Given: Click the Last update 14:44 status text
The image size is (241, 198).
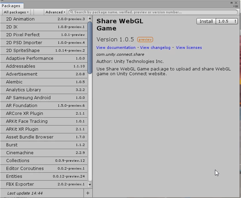Looking at the screenshot, I should (25, 193).
